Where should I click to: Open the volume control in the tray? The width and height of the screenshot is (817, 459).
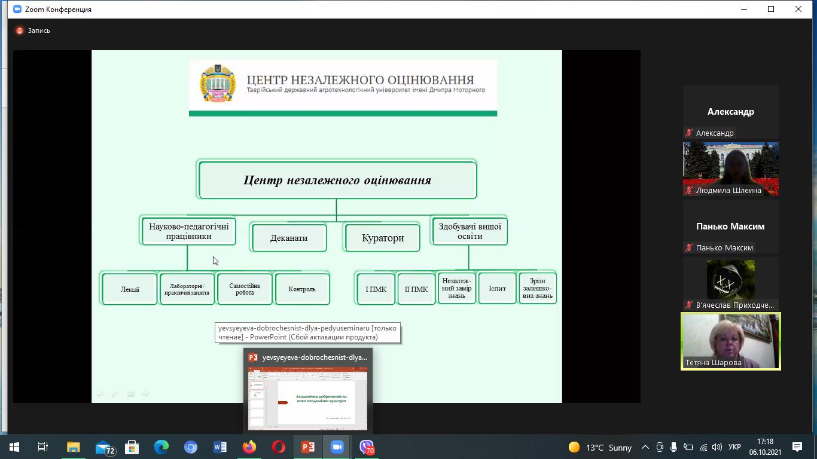point(717,447)
